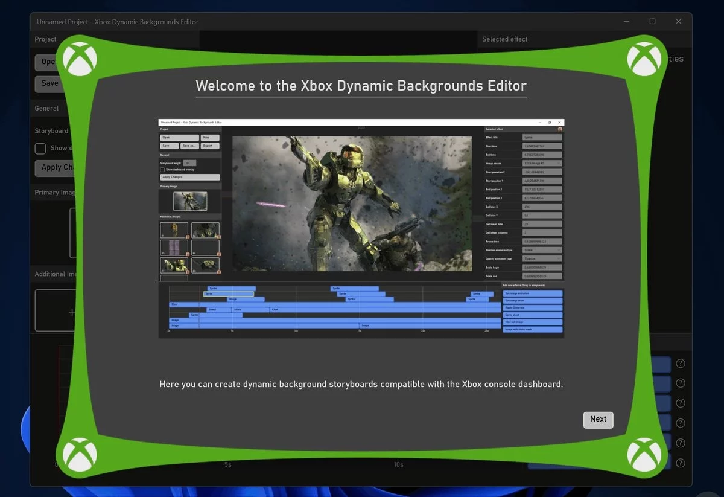Click the partially hidden Open project button
Image resolution: width=724 pixels, height=497 pixels.
46,62
